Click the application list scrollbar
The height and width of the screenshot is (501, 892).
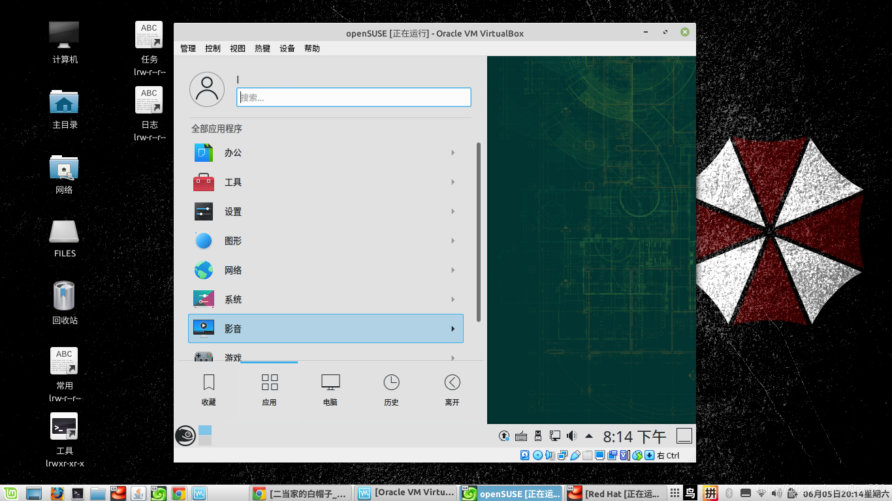[x=479, y=232]
